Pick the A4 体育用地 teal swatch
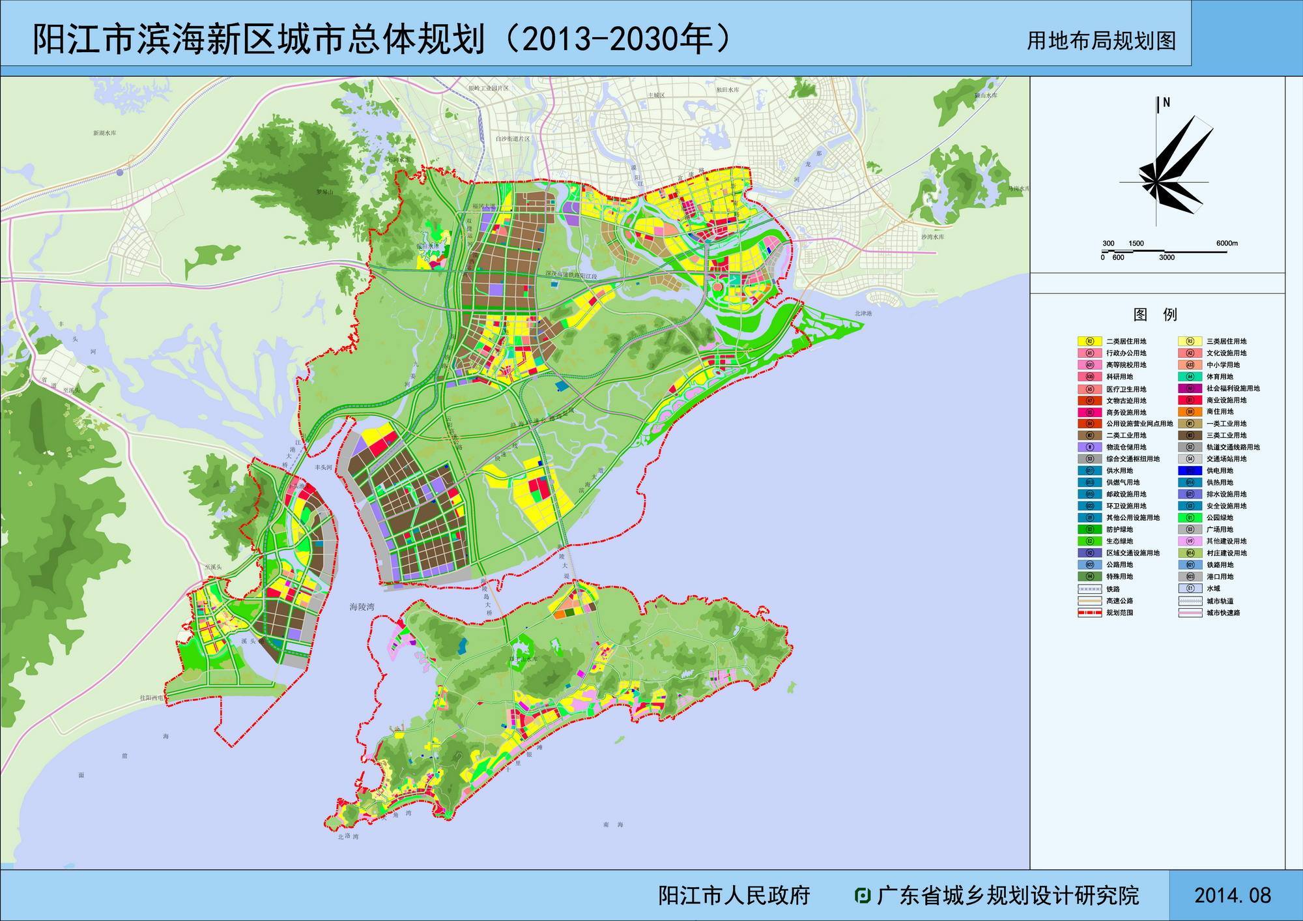Image resolution: width=1303 pixels, height=921 pixels. [1190, 376]
